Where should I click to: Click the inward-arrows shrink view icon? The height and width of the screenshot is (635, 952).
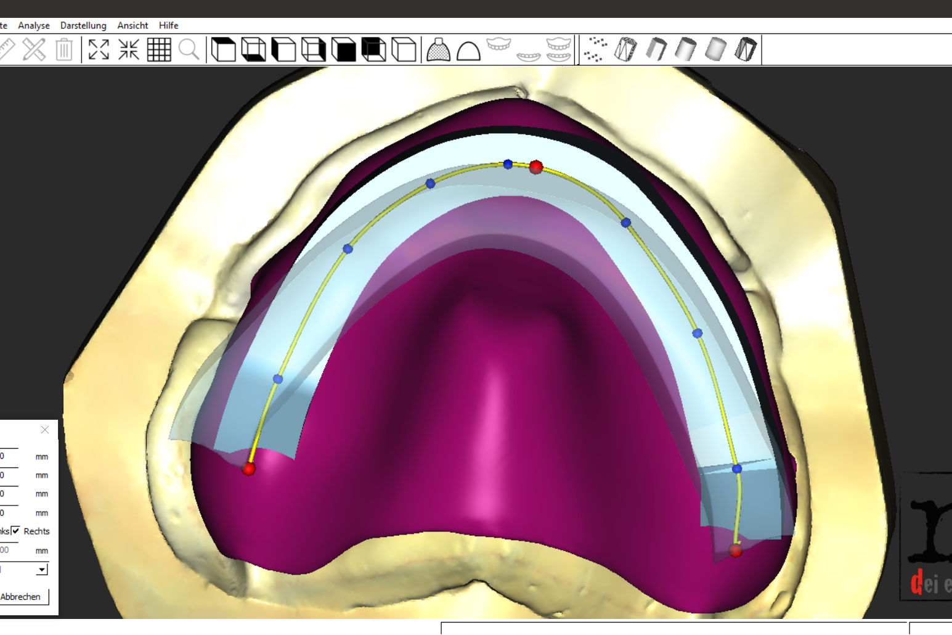pos(129,49)
